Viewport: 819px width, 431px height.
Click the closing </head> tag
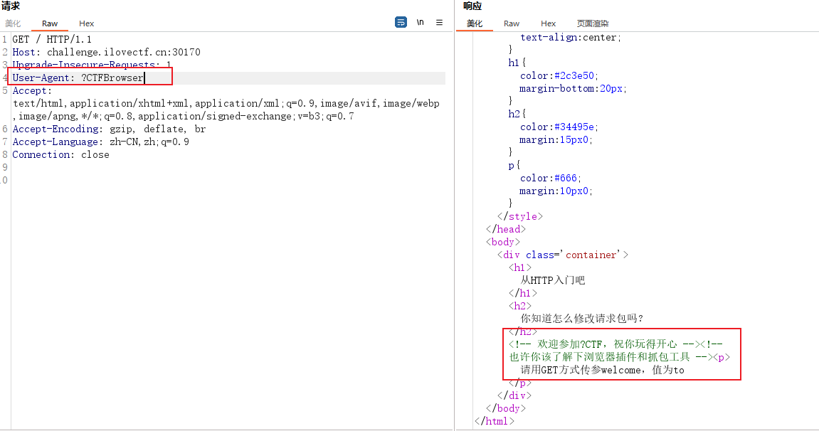506,229
